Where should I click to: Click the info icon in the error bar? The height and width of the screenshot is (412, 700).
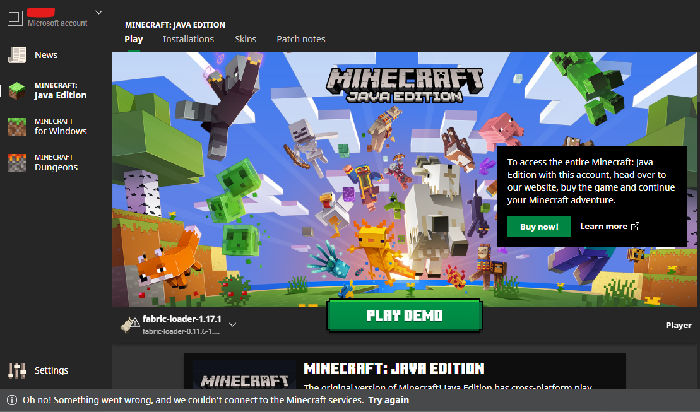click(x=12, y=400)
